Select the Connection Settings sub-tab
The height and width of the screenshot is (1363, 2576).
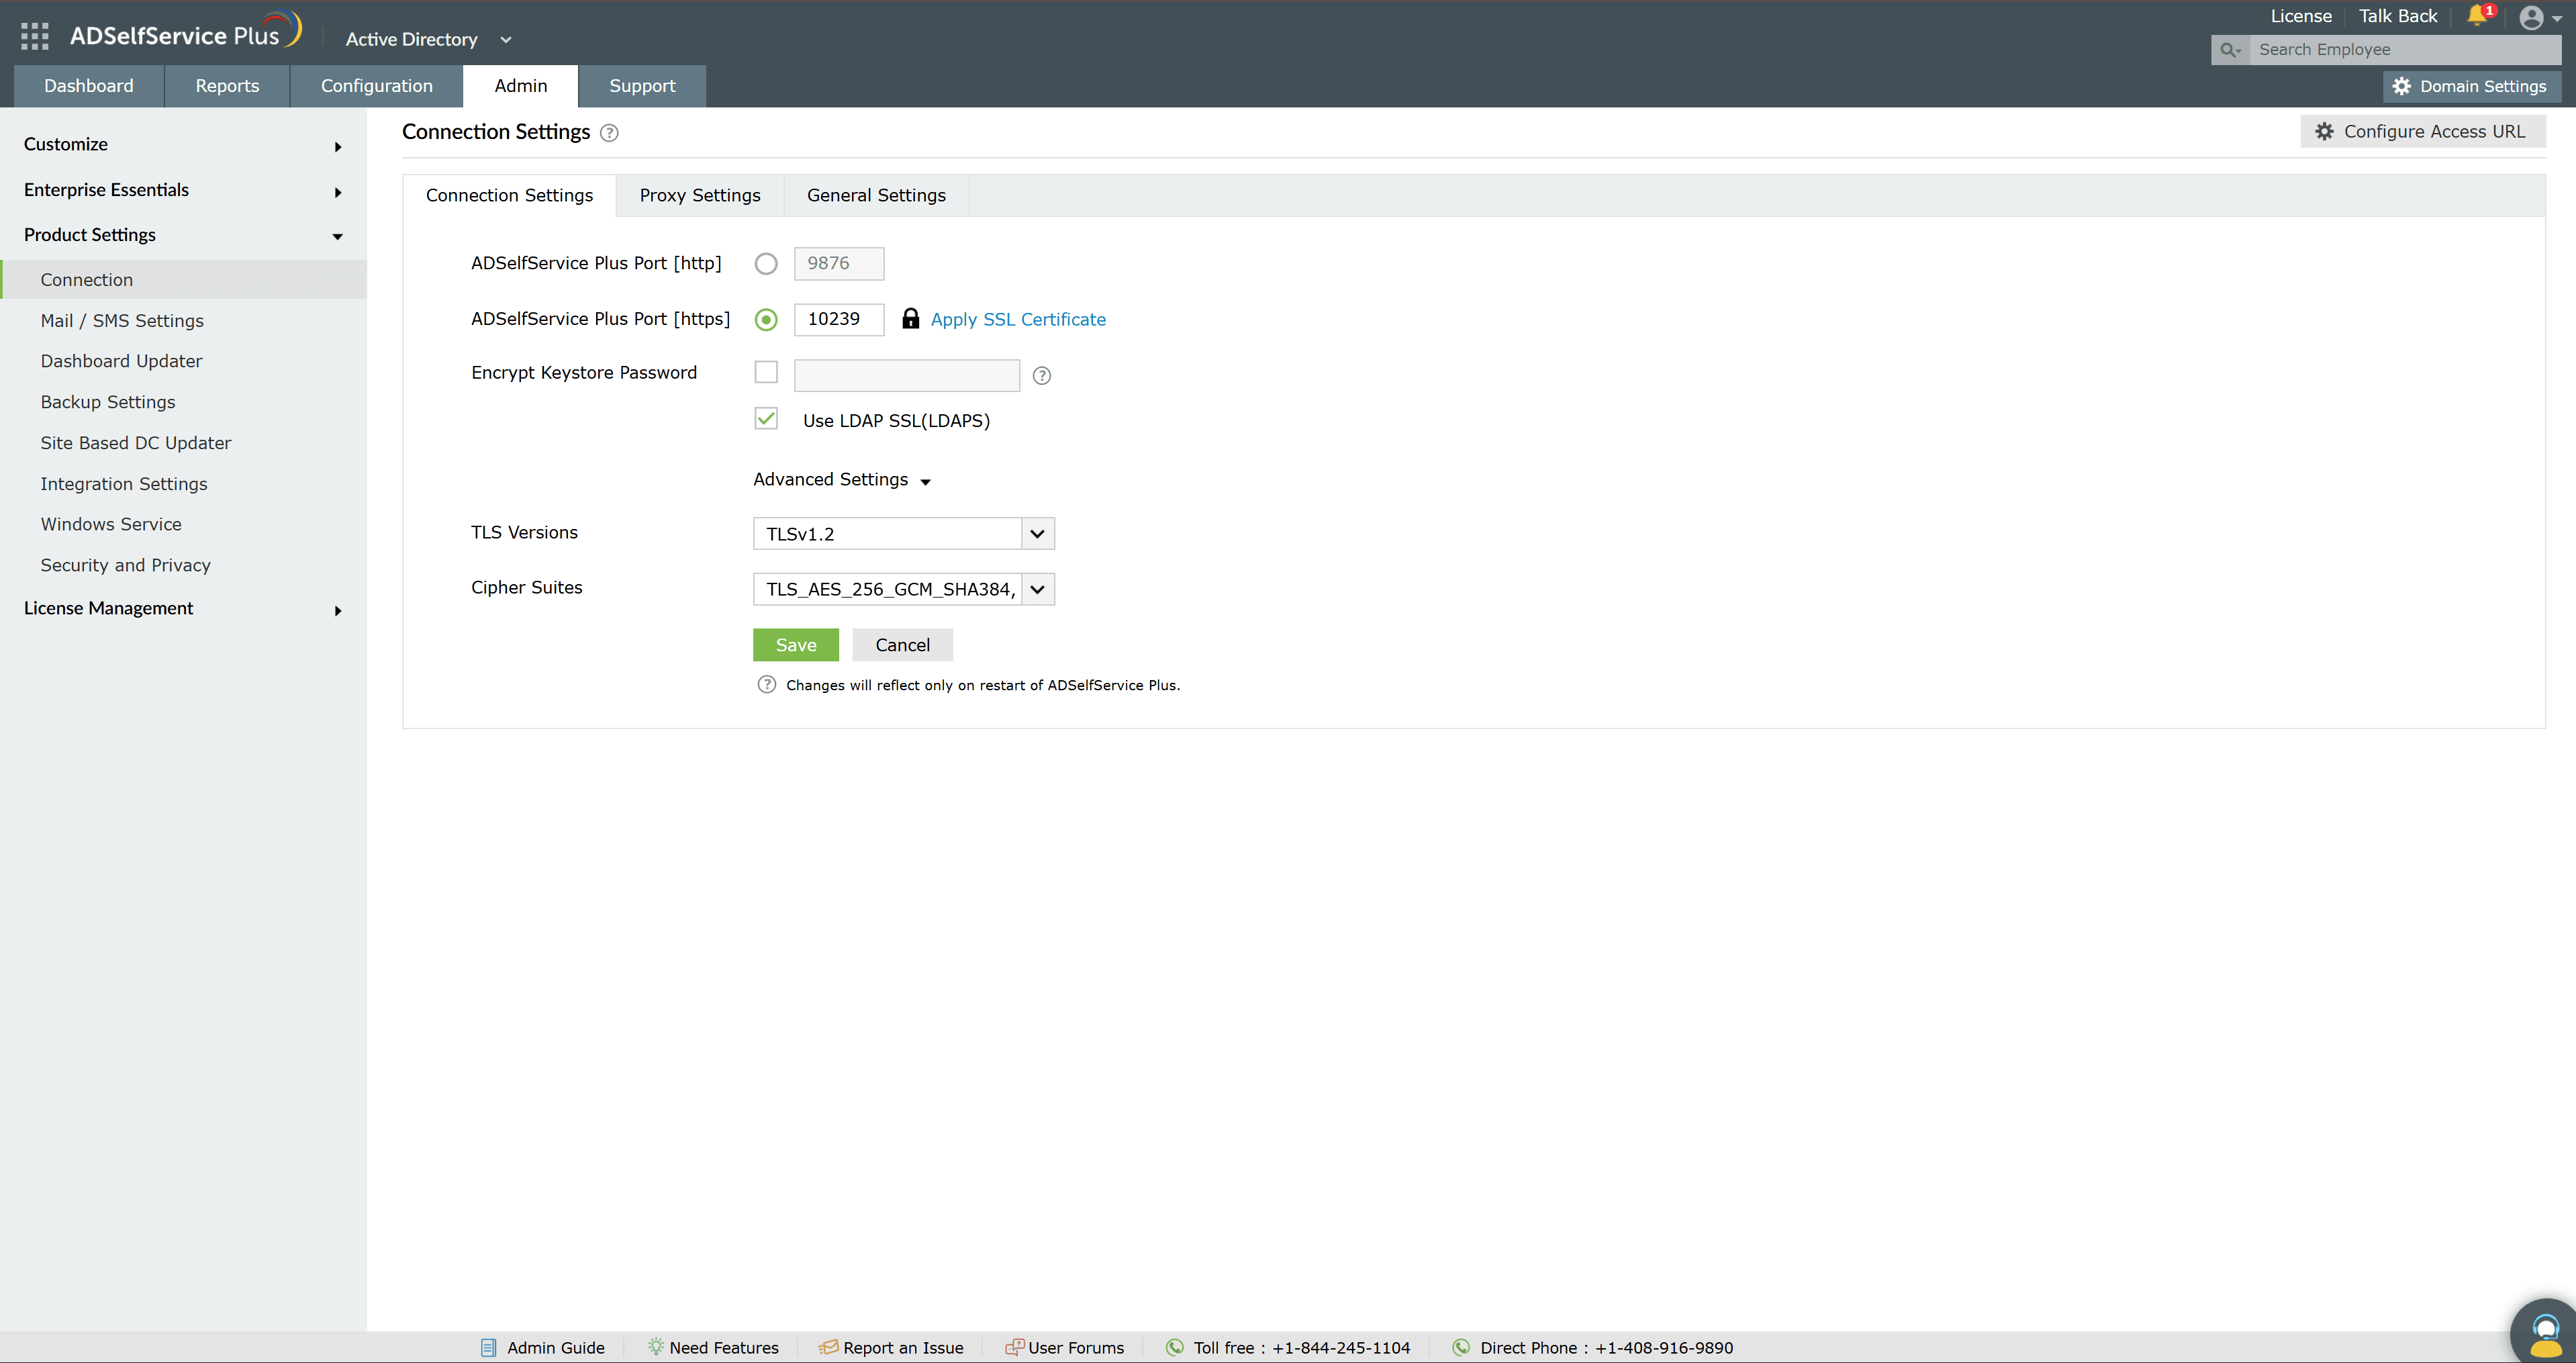click(509, 196)
